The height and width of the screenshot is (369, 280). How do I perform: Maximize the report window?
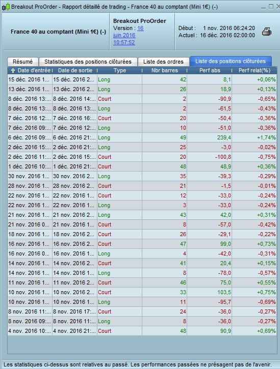[x=271, y=7]
